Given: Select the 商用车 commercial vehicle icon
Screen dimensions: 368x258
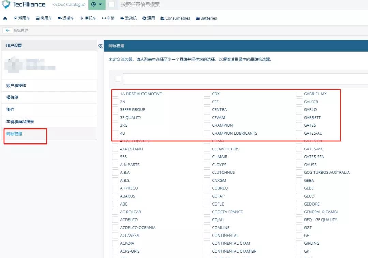Looking at the screenshot, I should (44, 18).
